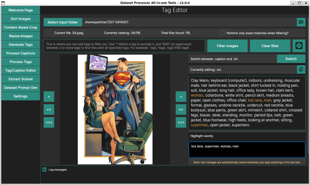
Task: Click 'Currently viewing: 34/118.' text
Action: [x=122, y=33]
